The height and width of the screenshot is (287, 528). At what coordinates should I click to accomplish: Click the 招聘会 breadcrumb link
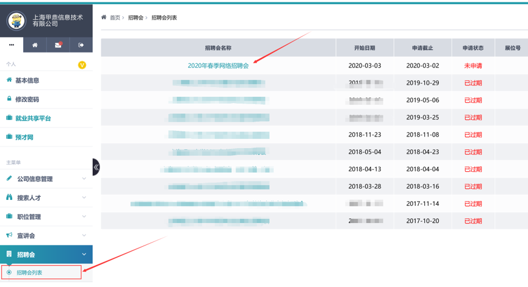(136, 18)
